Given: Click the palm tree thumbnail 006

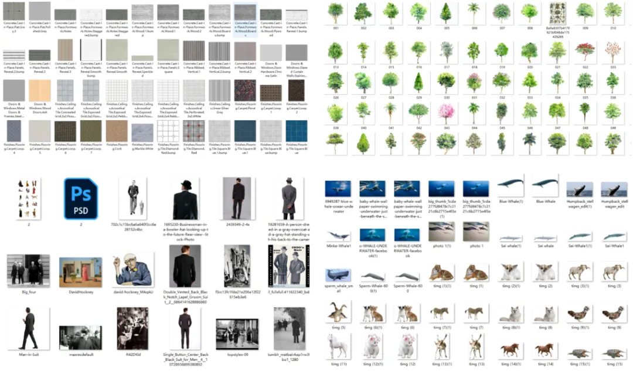Looking at the screenshot, I should pyautogui.click(x=474, y=12).
